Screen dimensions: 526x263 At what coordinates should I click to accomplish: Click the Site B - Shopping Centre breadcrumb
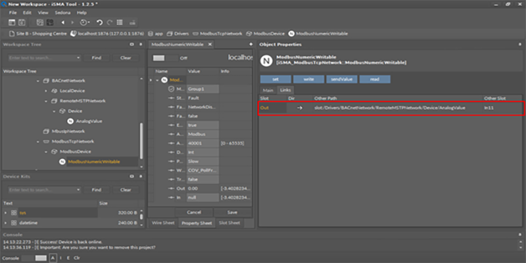point(38,34)
